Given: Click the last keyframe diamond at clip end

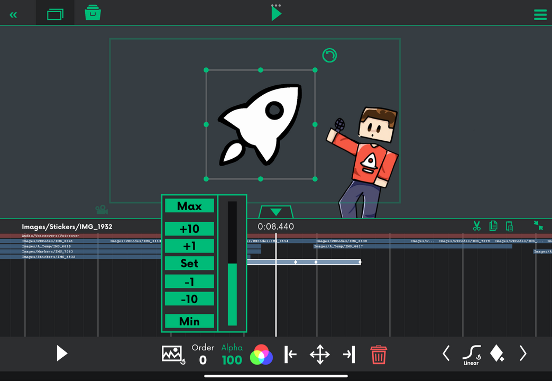Looking at the screenshot, I should click(x=360, y=262).
